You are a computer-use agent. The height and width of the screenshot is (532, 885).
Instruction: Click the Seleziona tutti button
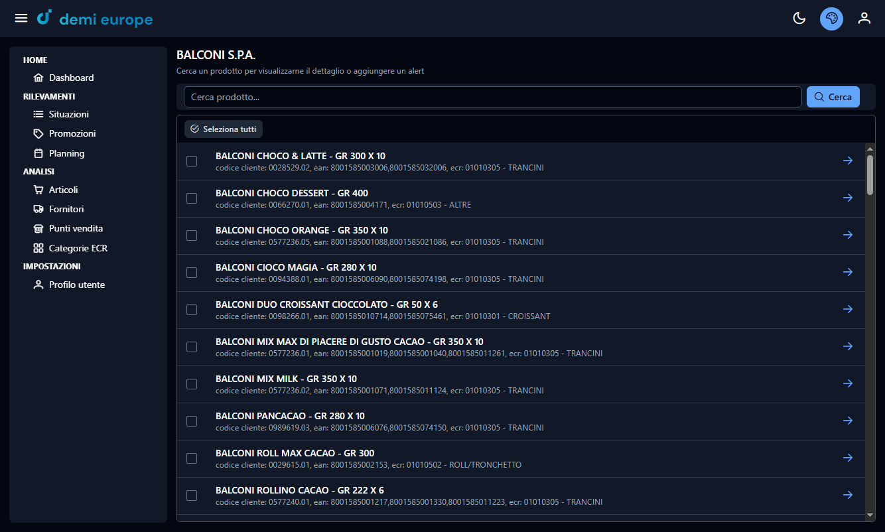click(x=224, y=129)
